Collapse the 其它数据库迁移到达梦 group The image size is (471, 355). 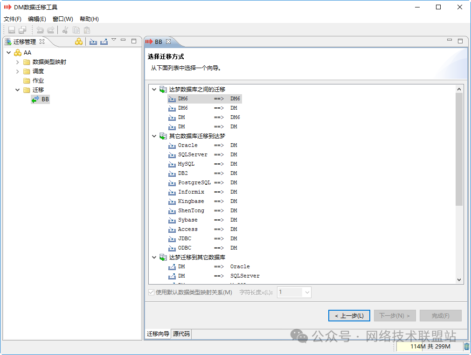point(154,136)
